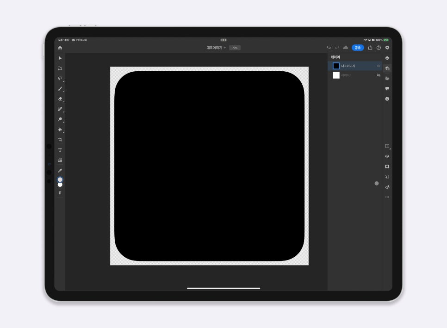Select the Lasso selection tool
447x328 pixels.
[60, 78]
